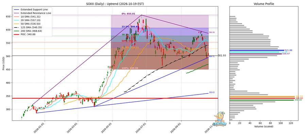This screenshot has width=306, height=136.
Task: Click the green '334.18' volume profile label
Action: (298, 100)
